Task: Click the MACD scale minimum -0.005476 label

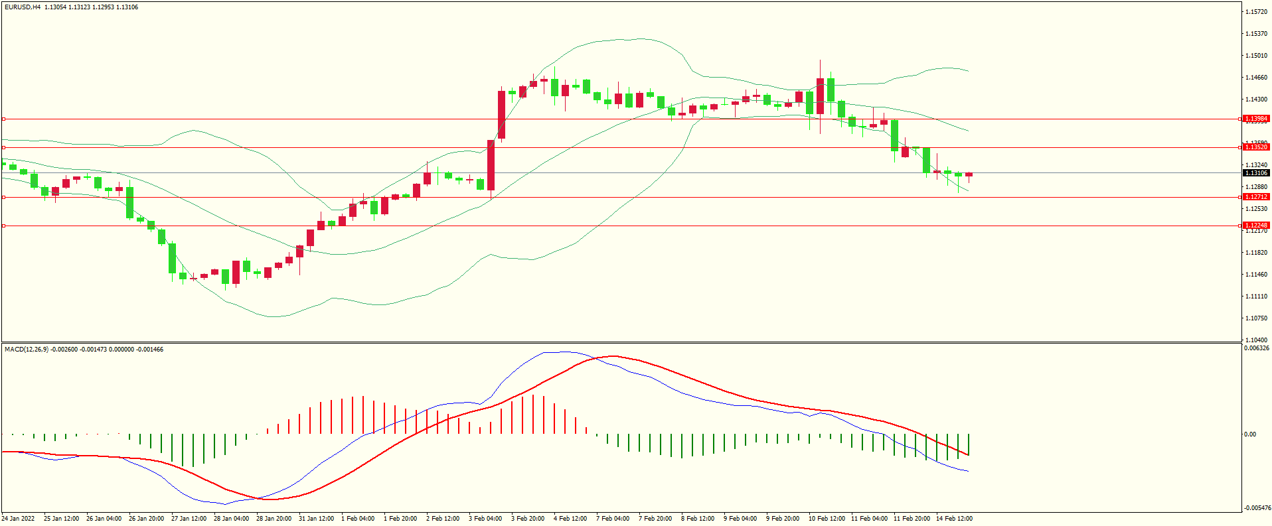Action: pyautogui.click(x=1257, y=507)
